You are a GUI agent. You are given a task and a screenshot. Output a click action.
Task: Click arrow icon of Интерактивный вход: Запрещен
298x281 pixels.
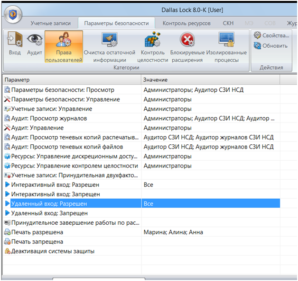(x=7, y=194)
